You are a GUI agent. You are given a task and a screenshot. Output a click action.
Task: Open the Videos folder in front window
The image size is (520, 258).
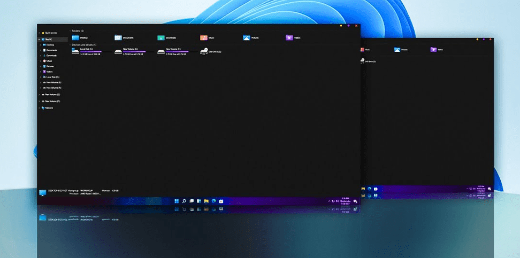(293, 38)
